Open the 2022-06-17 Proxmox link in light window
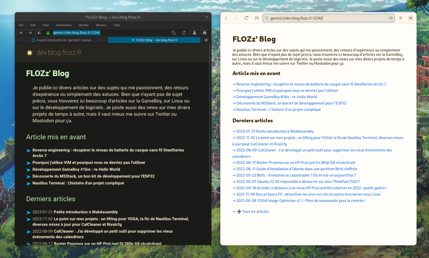Image resolution: width=429 pixels, height=258 pixels. tap(294, 163)
